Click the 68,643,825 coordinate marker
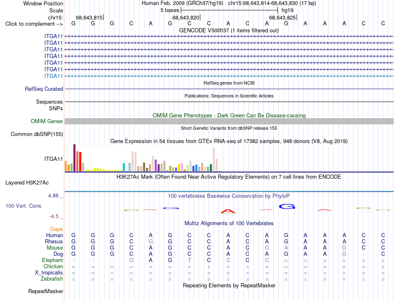Image resolution: width=394 pixels, height=301 pixels. pos(282,17)
